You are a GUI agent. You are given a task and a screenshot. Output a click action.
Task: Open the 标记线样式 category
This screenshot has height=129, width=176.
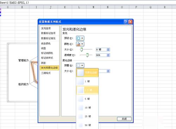pos(47,58)
